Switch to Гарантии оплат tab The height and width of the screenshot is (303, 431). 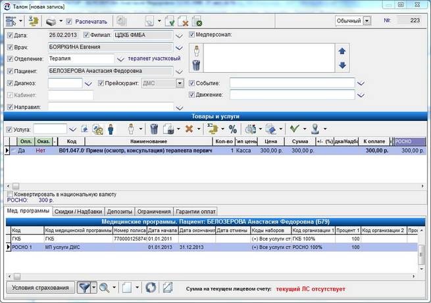(x=195, y=212)
